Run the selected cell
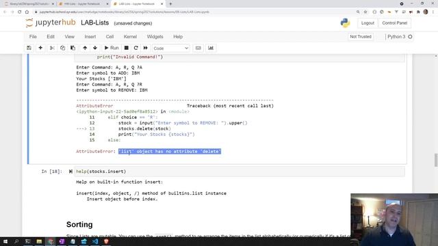Screen dimensions: 438x246 112,48
